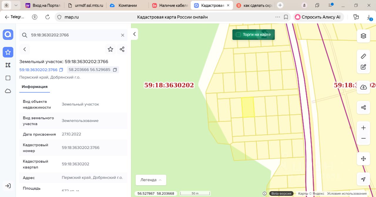
Task: Switch to 'как сделать скр' browser tab
Action: 254,5
